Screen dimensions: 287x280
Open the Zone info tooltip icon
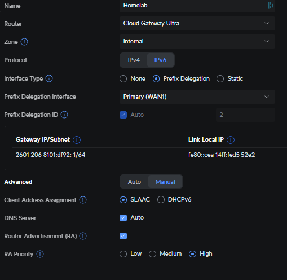point(24,42)
